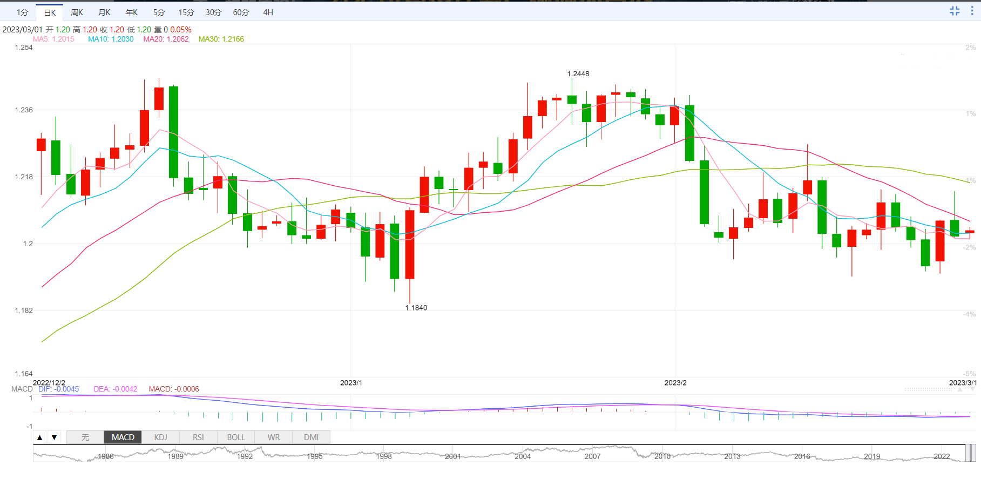Open the 周K weekly chart tab
The height and width of the screenshot is (479, 981).
[x=77, y=12]
